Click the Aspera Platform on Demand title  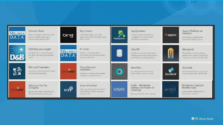[192, 32]
